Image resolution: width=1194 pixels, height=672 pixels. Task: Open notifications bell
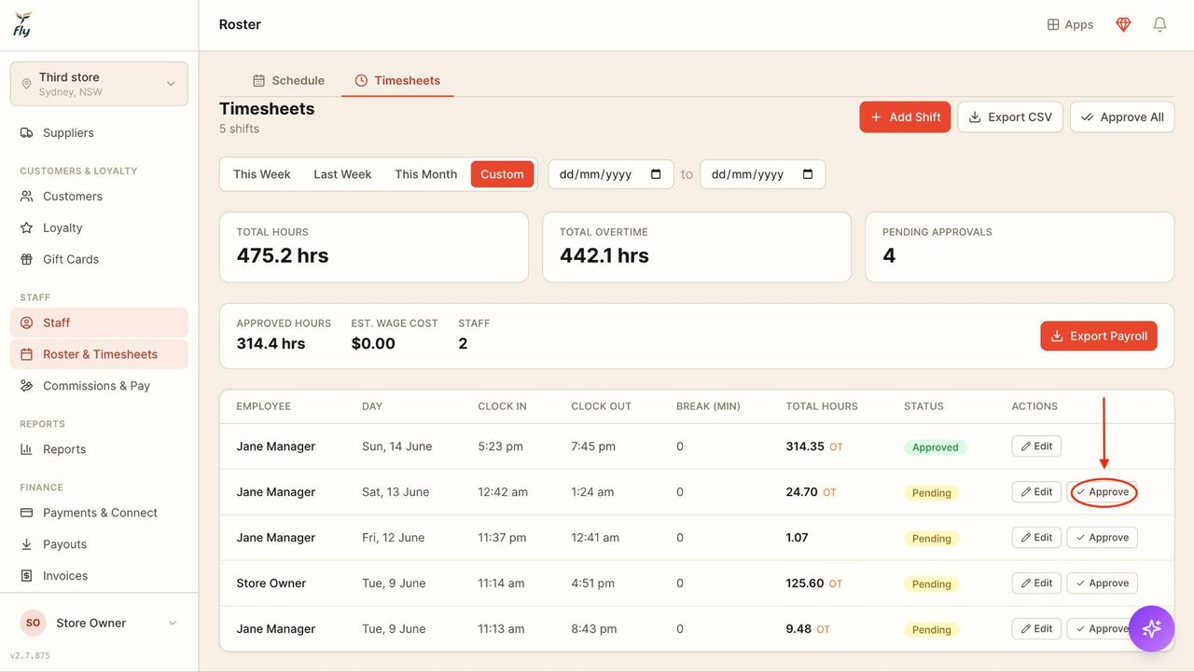coord(1159,24)
